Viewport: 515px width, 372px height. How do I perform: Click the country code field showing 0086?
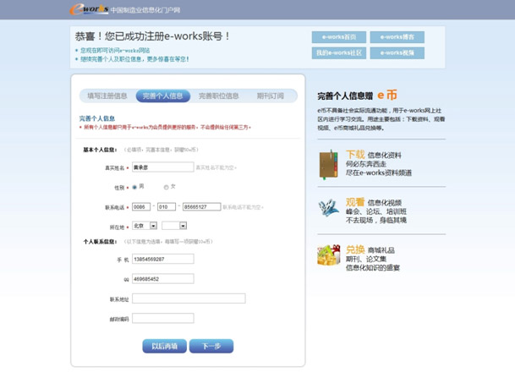[141, 207]
